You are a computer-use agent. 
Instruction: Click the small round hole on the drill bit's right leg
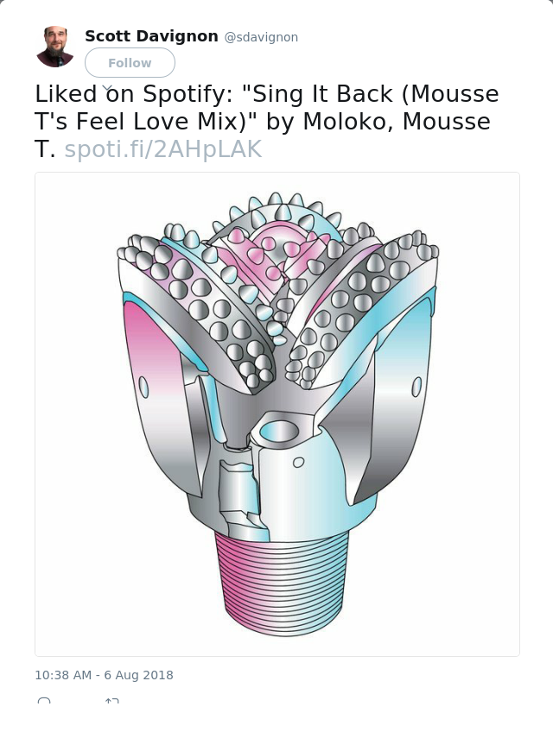416,387
